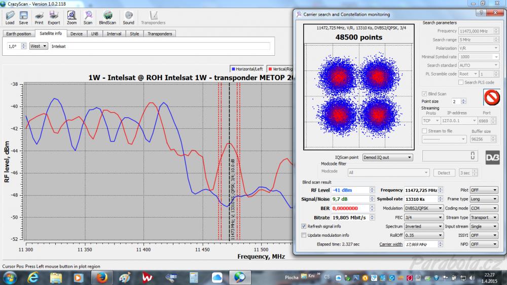Activate the Zoom tool
Image resolution: width=507 pixels, height=285 pixels.
click(x=71, y=17)
